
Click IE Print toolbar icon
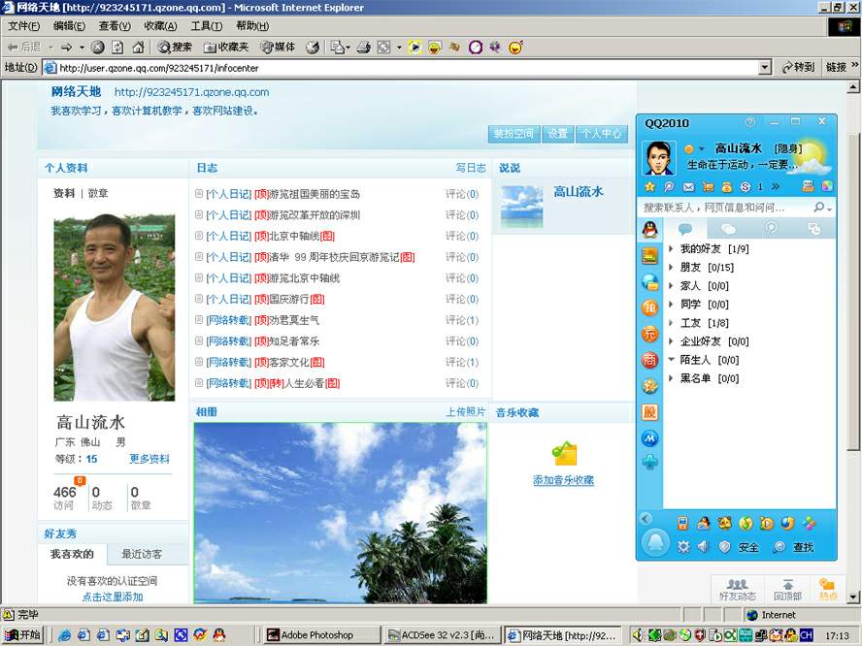(363, 48)
